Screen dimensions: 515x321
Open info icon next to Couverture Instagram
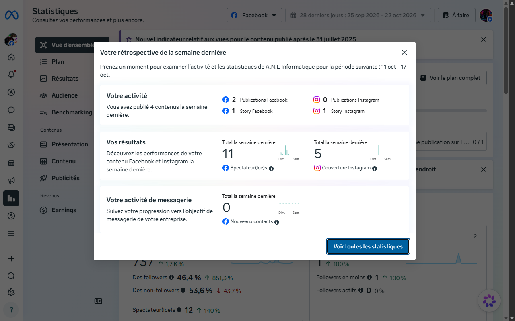coord(375,169)
